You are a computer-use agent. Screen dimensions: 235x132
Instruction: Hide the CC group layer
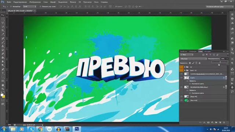181,67
